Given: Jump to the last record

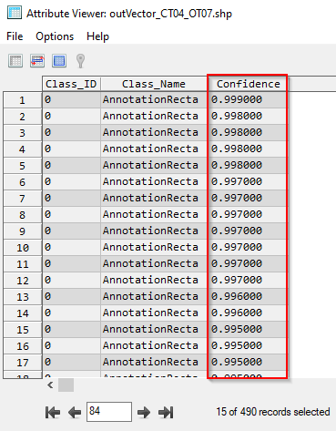Looking at the screenshot, I should pos(166,413).
